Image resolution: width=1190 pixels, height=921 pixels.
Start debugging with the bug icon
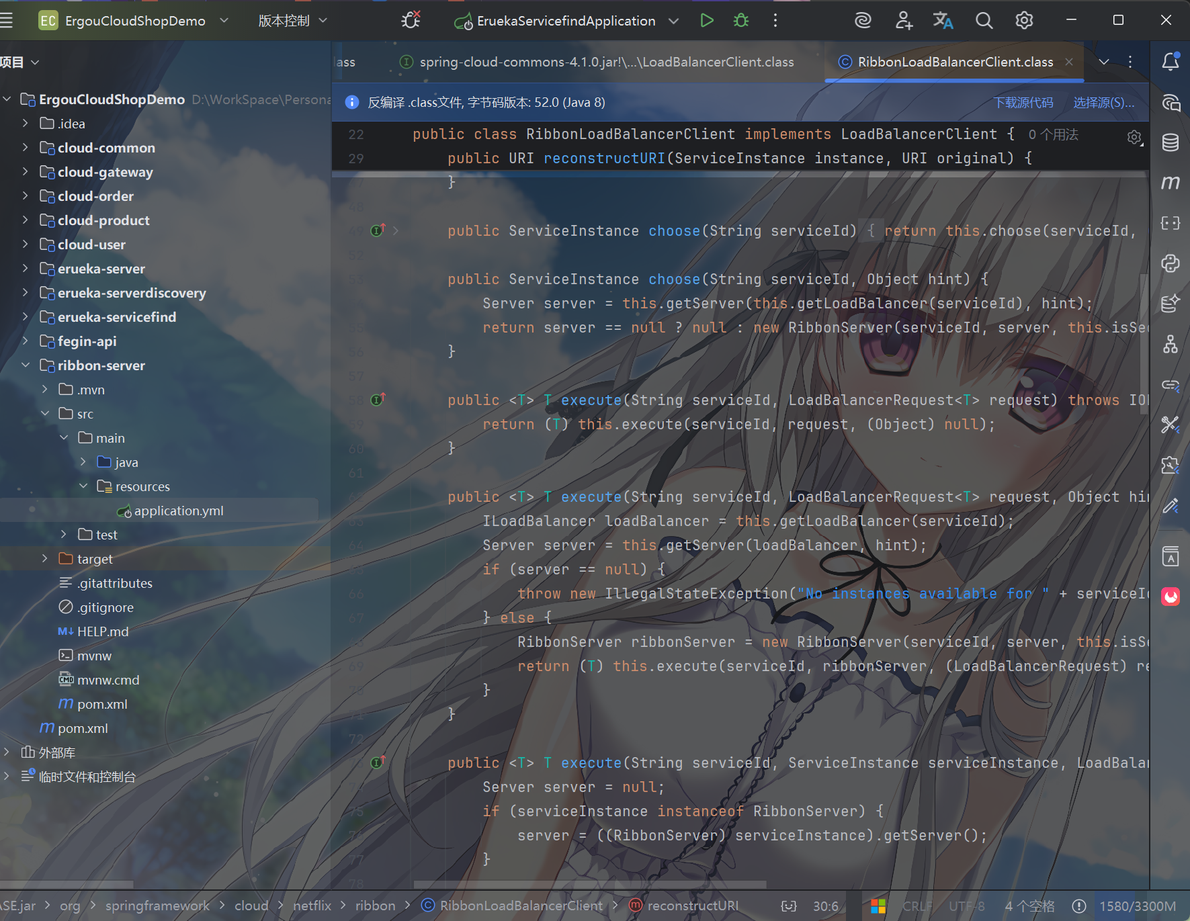[x=741, y=21]
